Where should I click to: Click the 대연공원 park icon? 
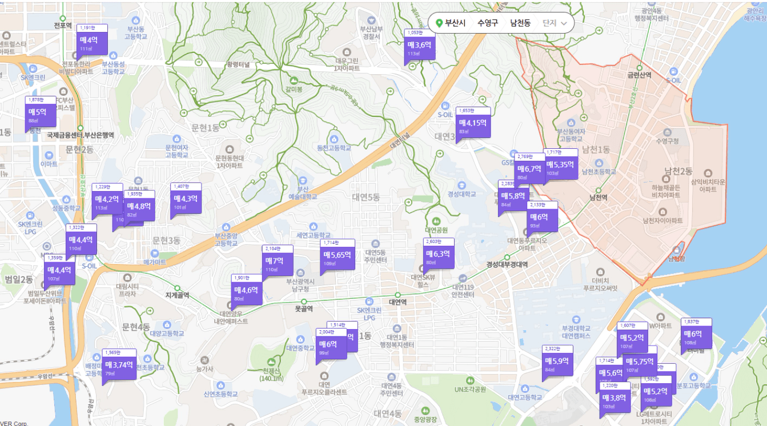point(436,221)
